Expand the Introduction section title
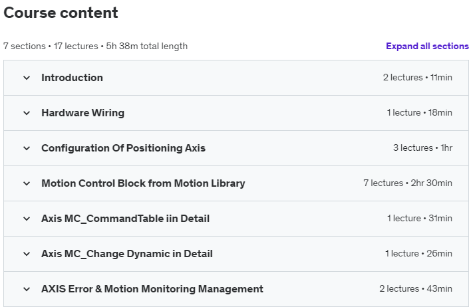 [72, 78]
